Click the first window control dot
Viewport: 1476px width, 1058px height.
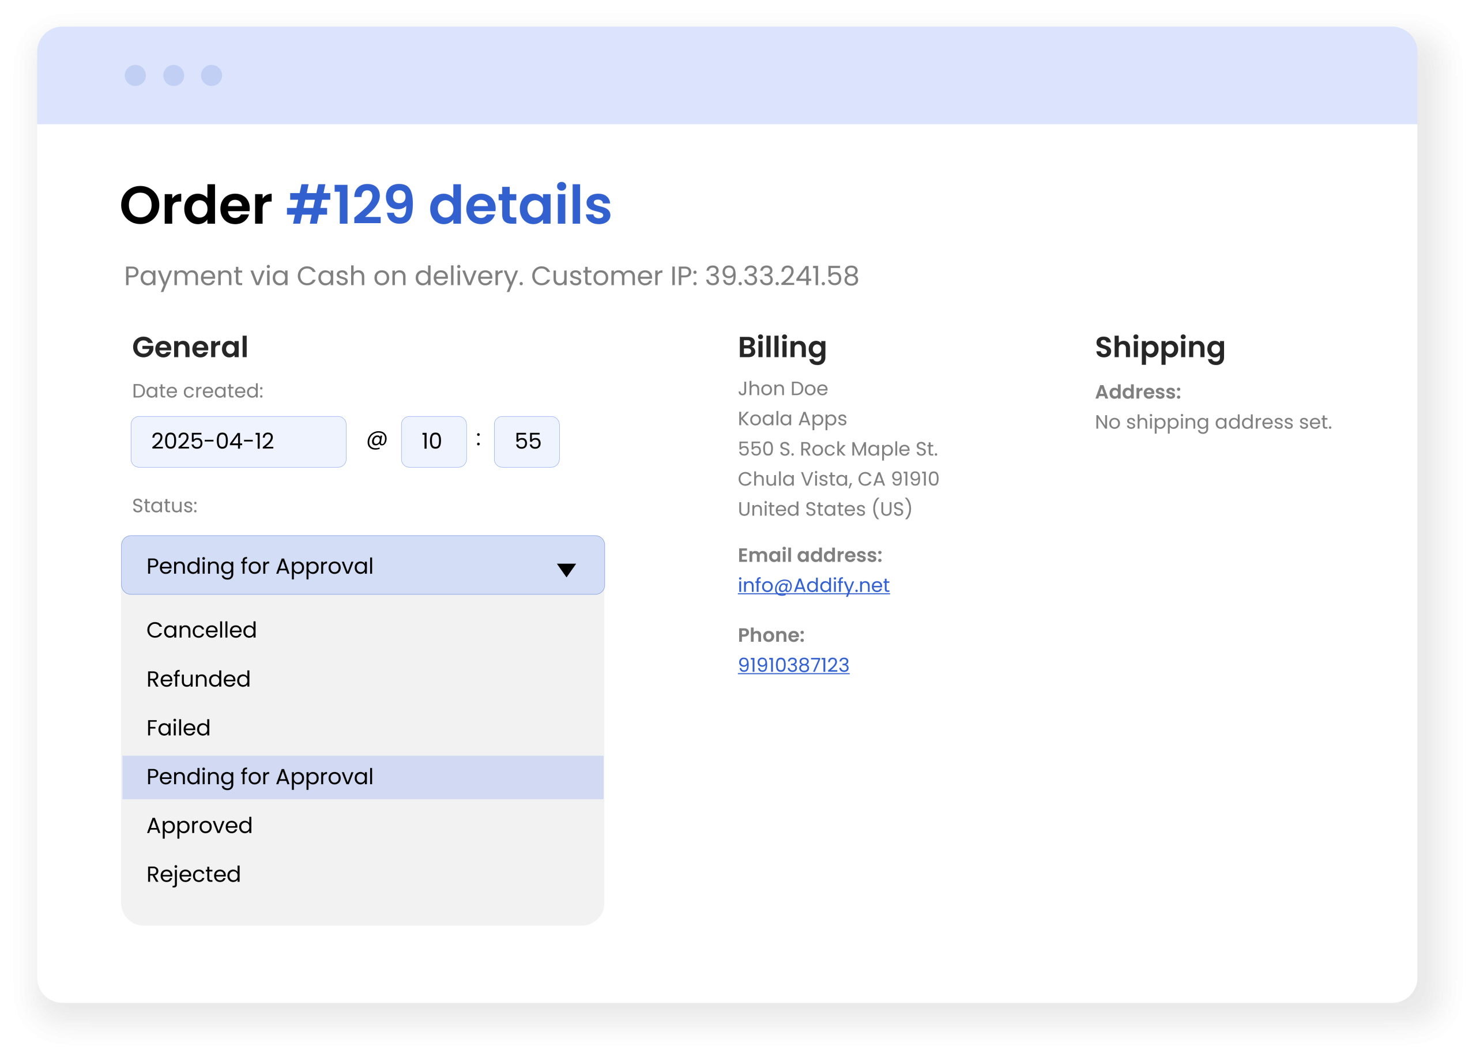pos(135,76)
